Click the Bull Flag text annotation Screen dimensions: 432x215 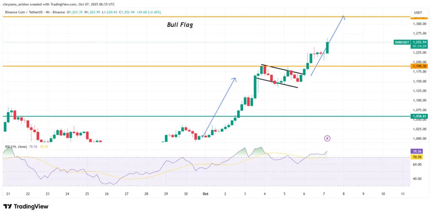click(x=180, y=25)
